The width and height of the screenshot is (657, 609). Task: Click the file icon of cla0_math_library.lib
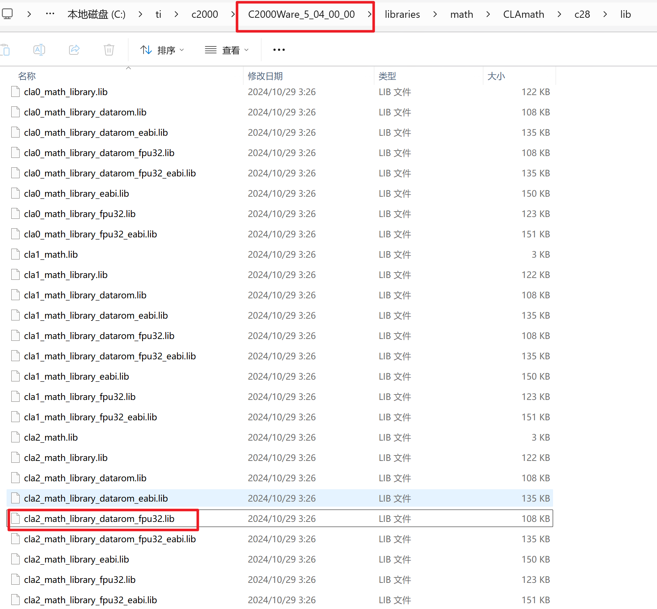coord(15,92)
